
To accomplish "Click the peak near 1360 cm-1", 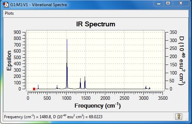I will pyautogui.click(x=81, y=84).
